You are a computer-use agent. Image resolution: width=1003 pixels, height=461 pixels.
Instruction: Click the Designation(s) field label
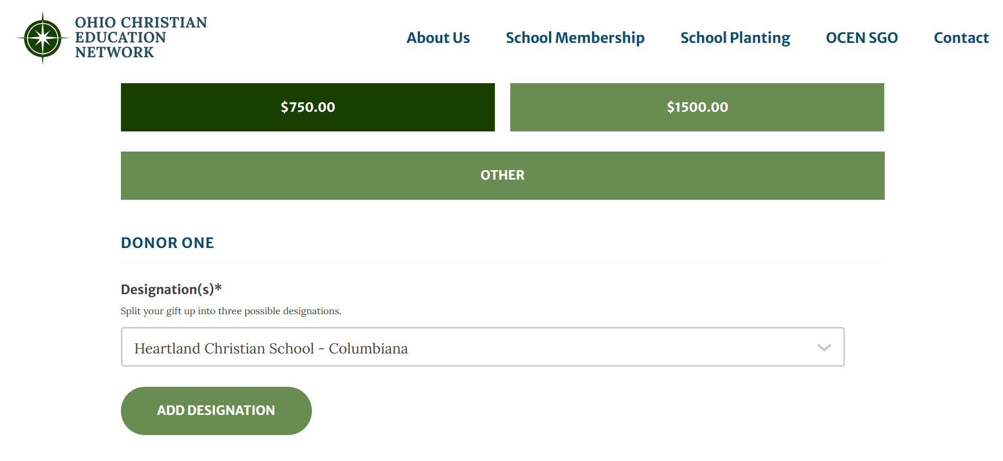167,289
